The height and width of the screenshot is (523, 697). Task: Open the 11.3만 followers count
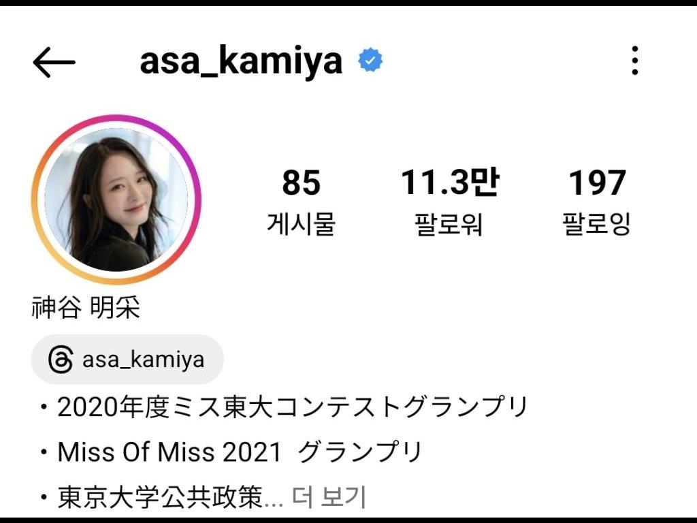click(x=450, y=182)
